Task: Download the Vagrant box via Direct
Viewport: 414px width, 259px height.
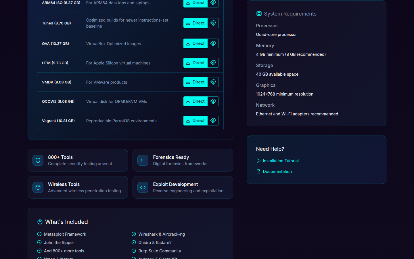Action: pyautogui.click(x=195, y=121)
